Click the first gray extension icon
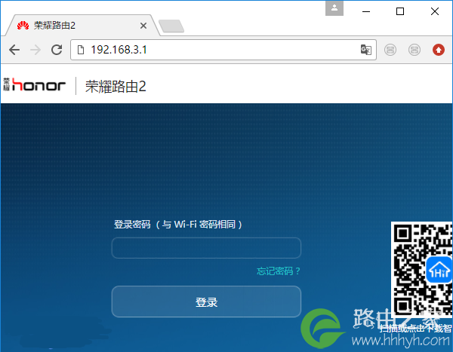This screenshot has width=453, height=352. pos(390,50)
